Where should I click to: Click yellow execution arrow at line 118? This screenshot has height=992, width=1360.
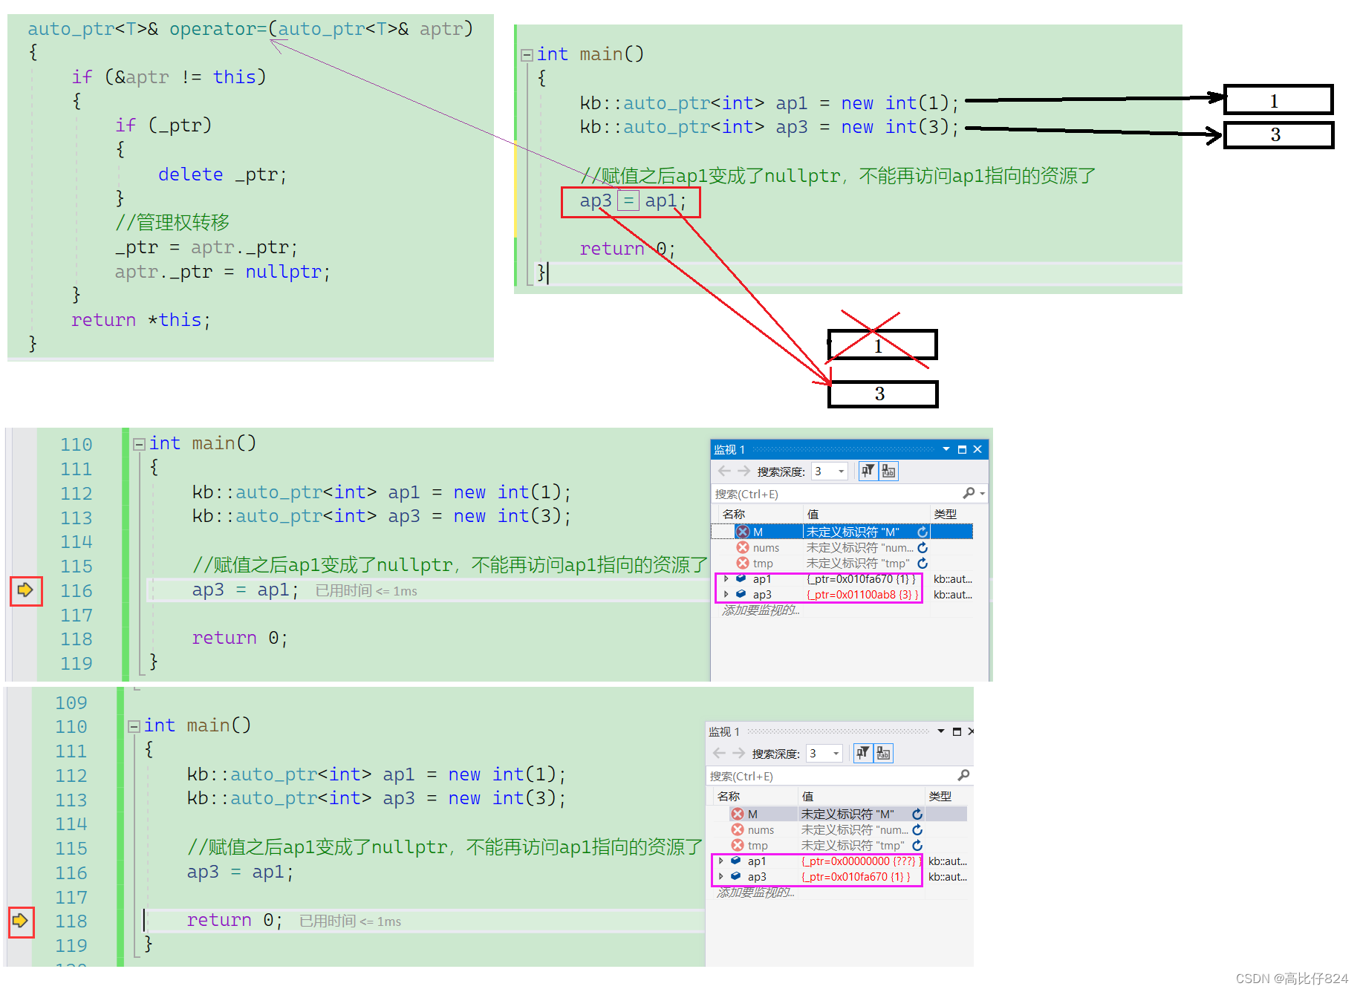pyautogui.click(x=20, y=921)
